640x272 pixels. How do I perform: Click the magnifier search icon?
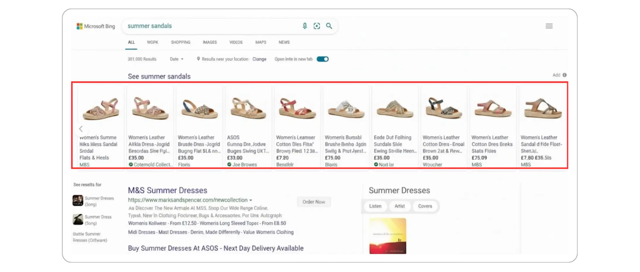(x=329, y=26)
